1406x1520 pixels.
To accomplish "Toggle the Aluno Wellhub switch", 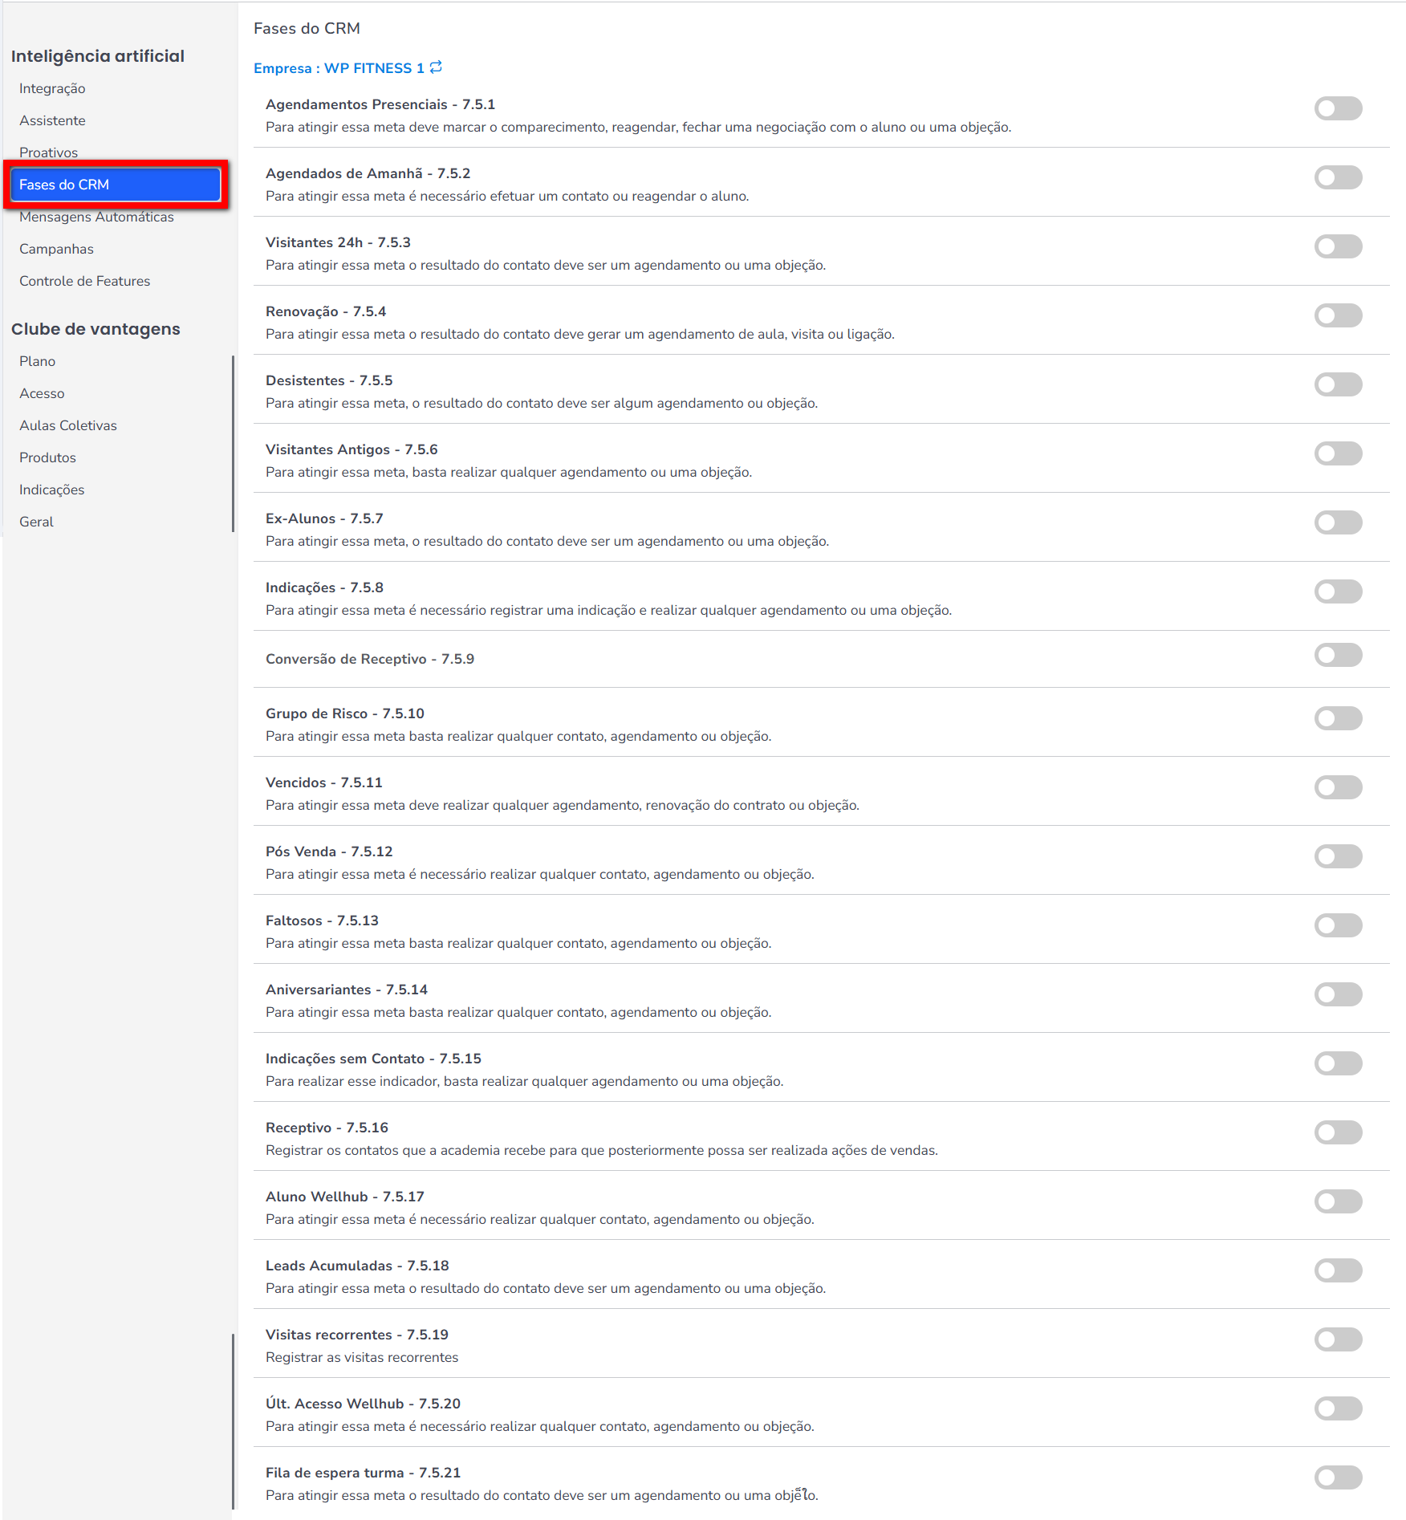I will coord(1338,1201).
